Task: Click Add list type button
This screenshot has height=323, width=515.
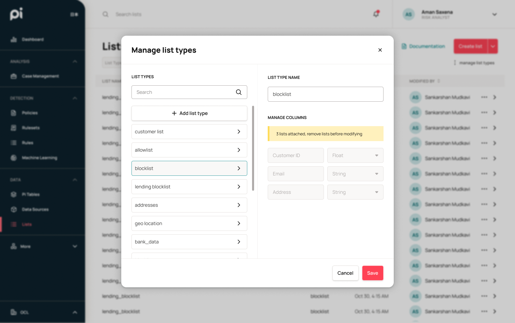Action: click(189, 113)
